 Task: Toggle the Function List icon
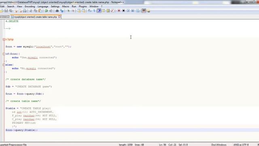click(113, 11)
